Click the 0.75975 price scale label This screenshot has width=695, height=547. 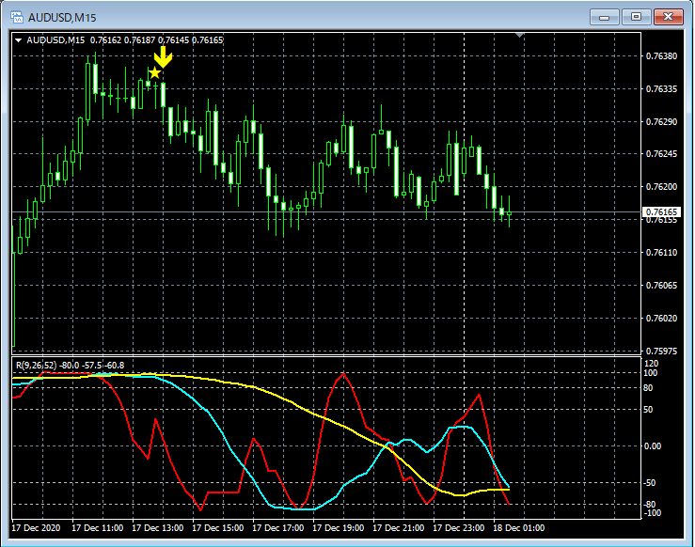pos(661,351)
